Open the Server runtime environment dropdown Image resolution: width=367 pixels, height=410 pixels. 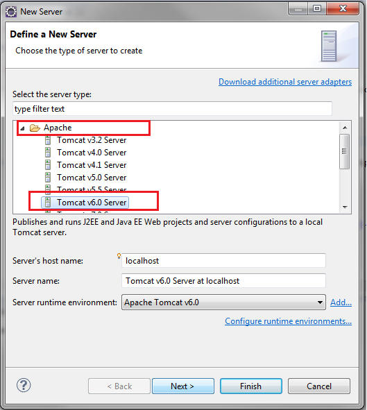tap(223, 302)
